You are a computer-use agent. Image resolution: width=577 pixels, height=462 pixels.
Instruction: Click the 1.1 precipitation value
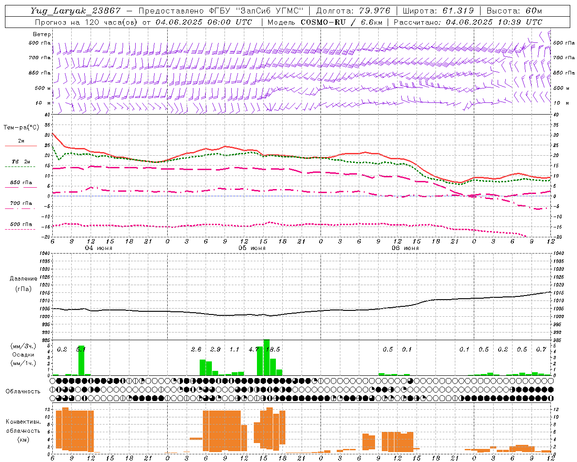(x=234, y=349)
